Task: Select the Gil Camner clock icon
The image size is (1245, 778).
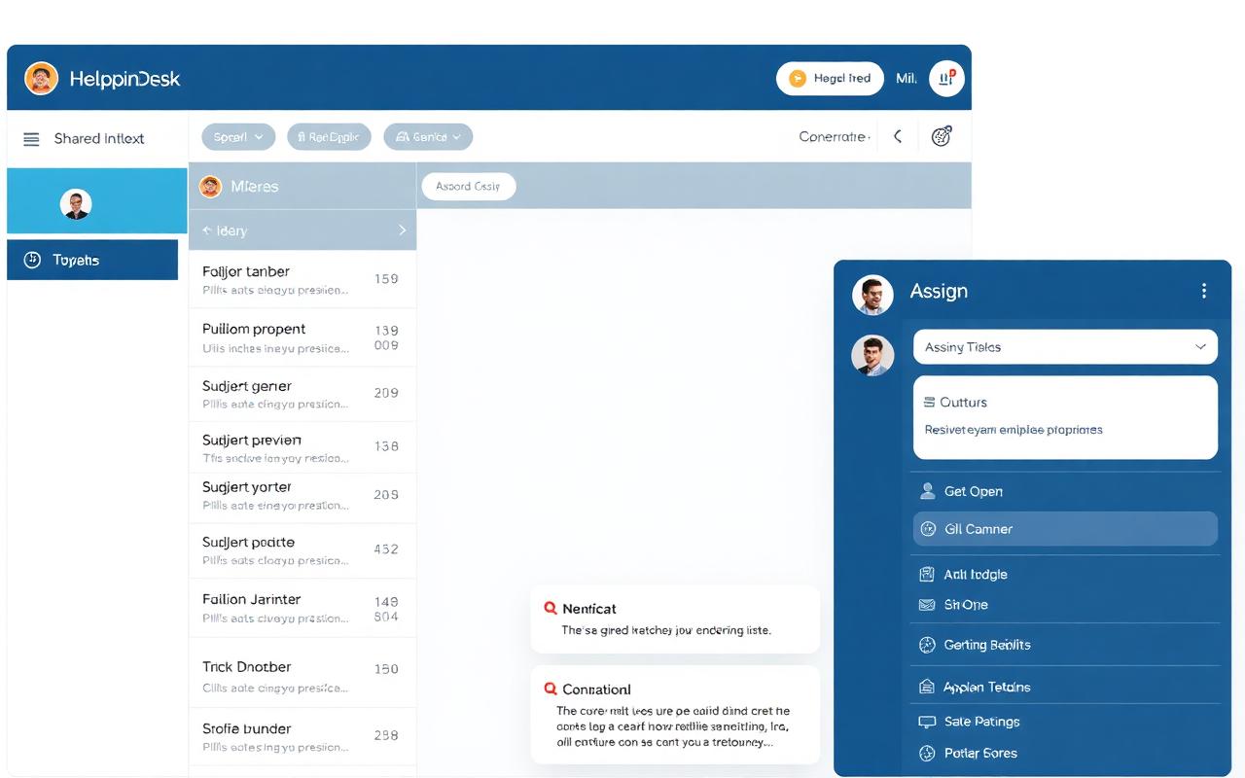Action: click(929, 529)
